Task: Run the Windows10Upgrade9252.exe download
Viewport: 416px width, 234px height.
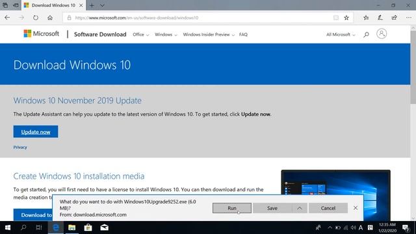Action: click(x=232, y=208)
